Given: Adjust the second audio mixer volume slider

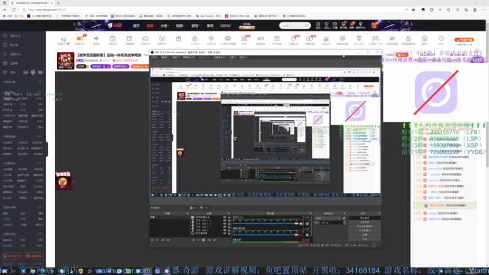Looking at the screenshot, I should coord(265,235).
